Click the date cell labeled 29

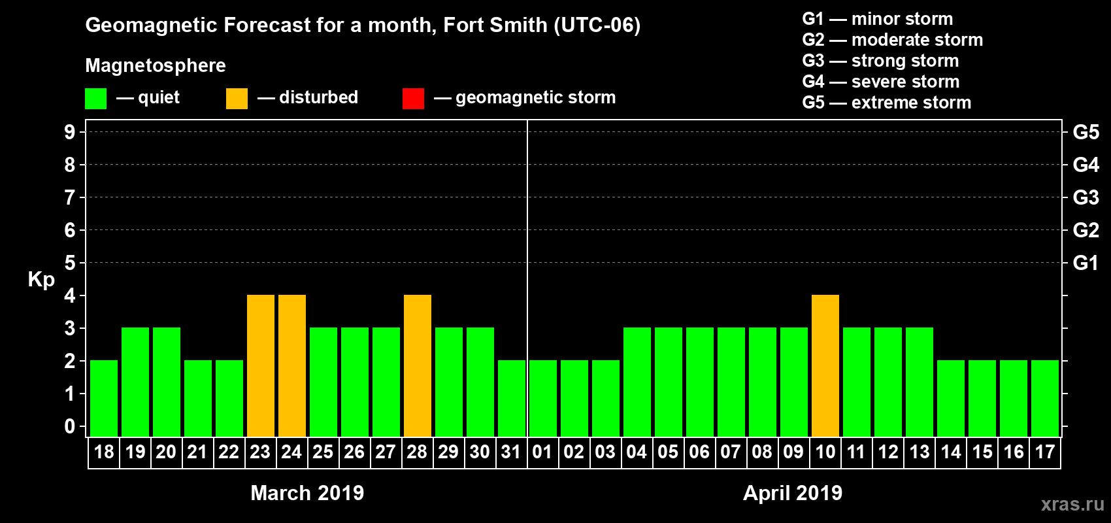pos(449,452)
